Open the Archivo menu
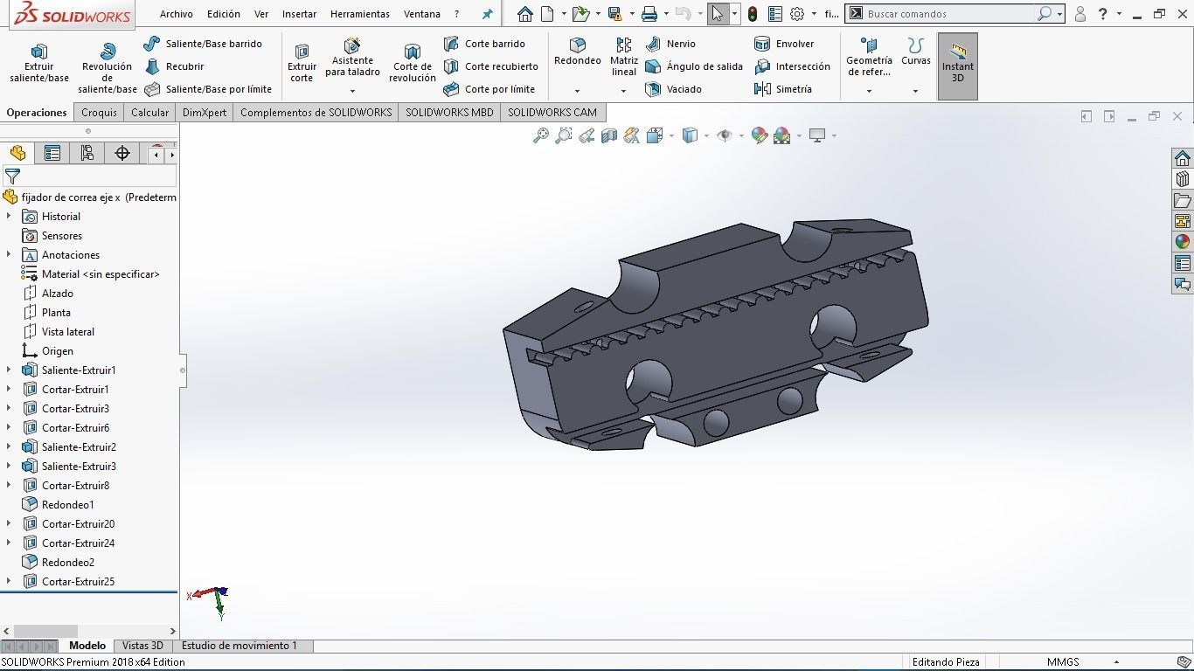Screen dimensions: 1194x671 (177, 14)
